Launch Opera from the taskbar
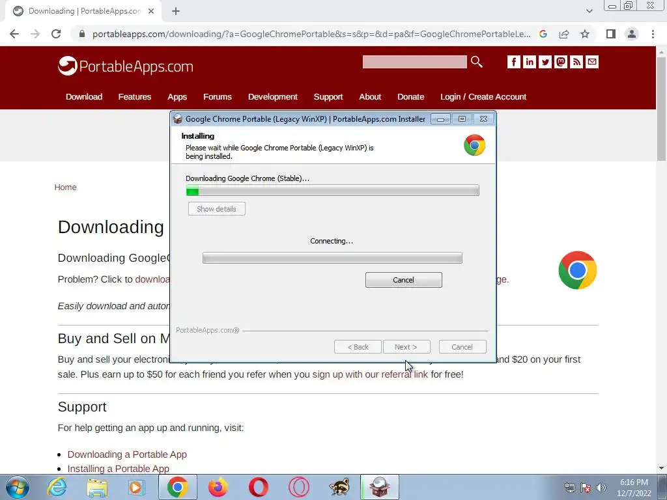 coord(258,487)
